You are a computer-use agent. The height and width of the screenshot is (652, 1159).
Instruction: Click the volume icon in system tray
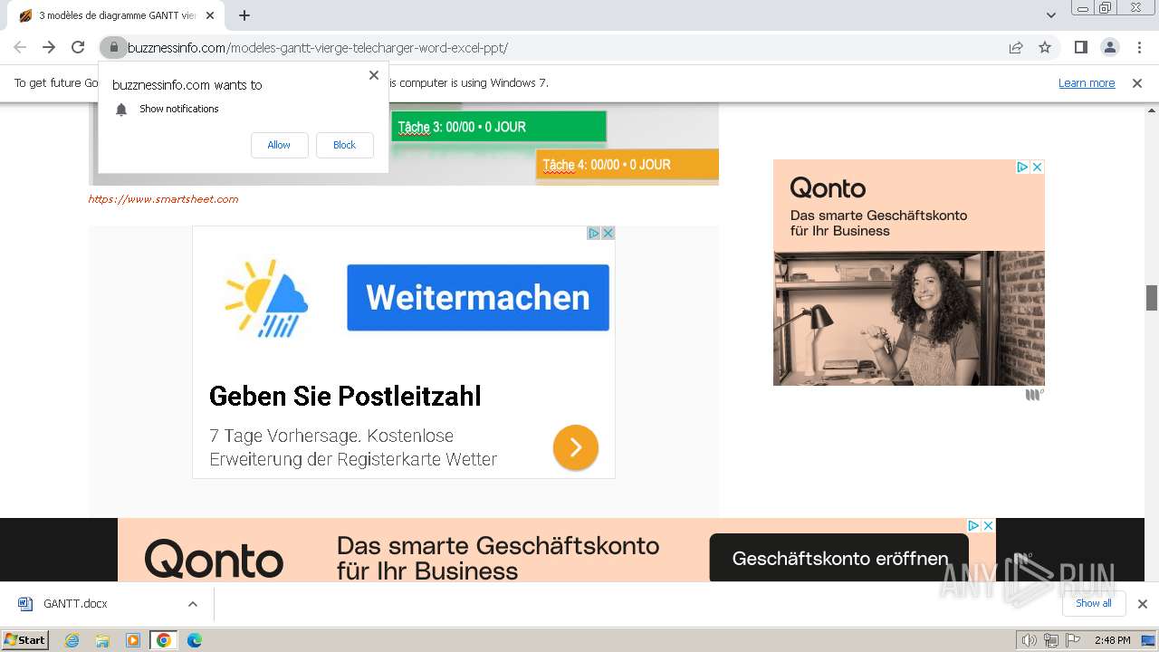[x=1030, y=640]
